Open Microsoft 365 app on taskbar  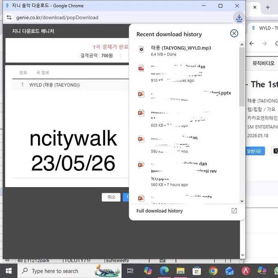pos(262,271)
